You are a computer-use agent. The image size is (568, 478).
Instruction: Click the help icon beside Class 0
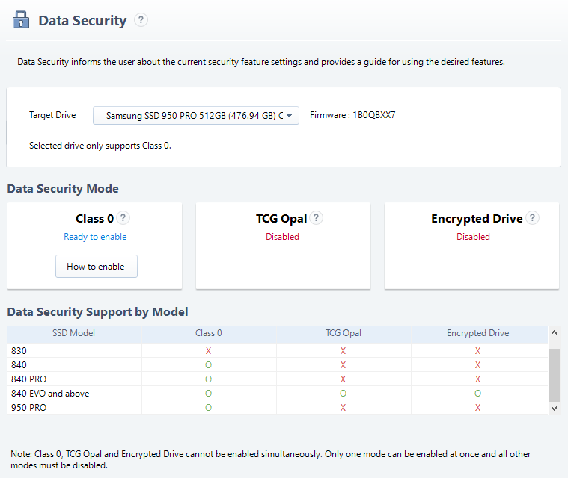point(123,218)
